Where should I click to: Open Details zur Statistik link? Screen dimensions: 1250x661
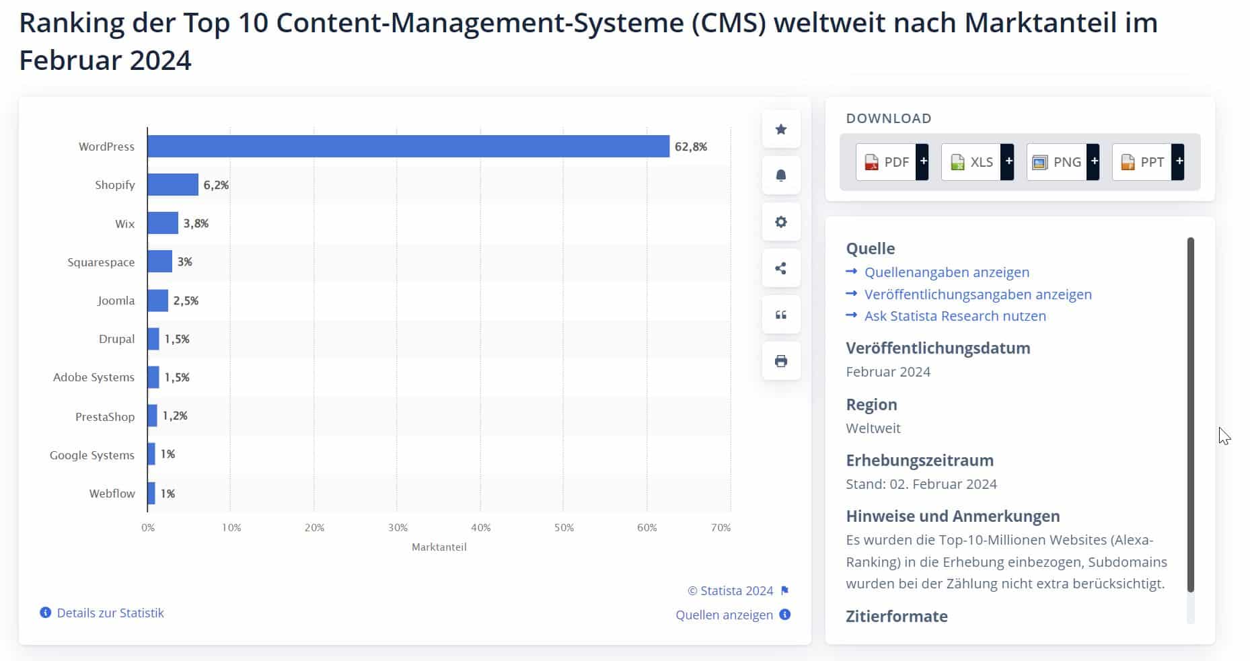tap(110, 613)
